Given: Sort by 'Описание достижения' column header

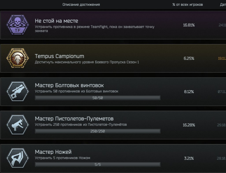Looking at the screenshot, I should [81, 4].
